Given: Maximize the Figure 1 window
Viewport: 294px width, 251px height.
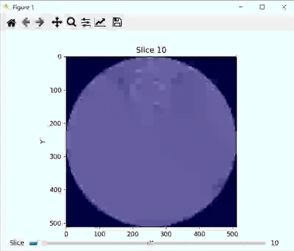Looking at the screenshot, I should (x=262, y=7).
